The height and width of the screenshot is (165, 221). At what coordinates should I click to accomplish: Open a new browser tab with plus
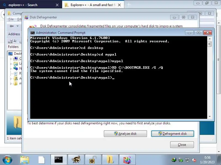[x=128, y=5]
